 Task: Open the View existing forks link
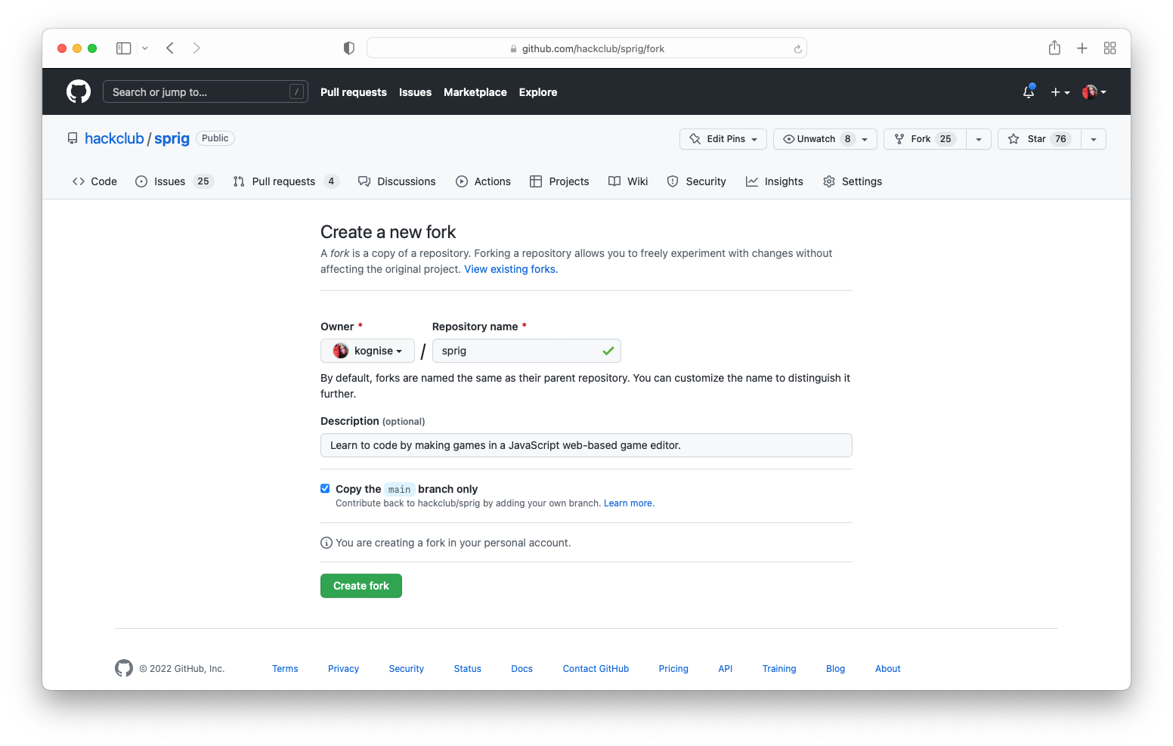pos(510,269)
